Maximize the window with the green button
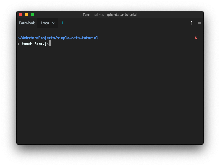 (32, 14)
